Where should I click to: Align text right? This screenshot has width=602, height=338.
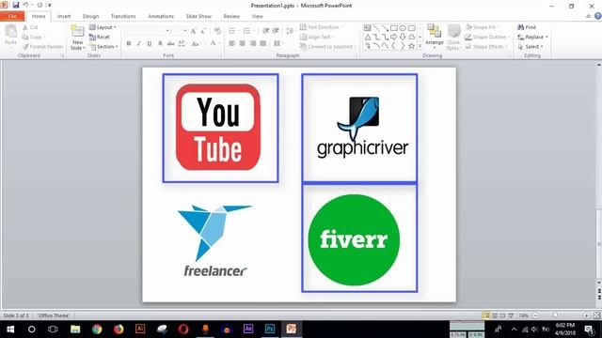point(252,43)
